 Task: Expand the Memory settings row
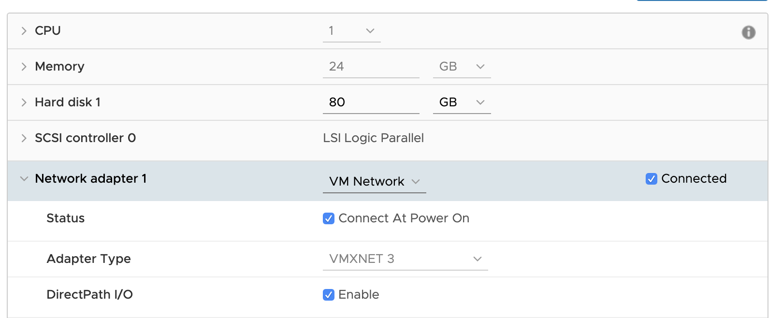coord(24,67)
